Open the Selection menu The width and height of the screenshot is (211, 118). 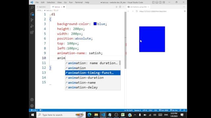coord(51,2)
